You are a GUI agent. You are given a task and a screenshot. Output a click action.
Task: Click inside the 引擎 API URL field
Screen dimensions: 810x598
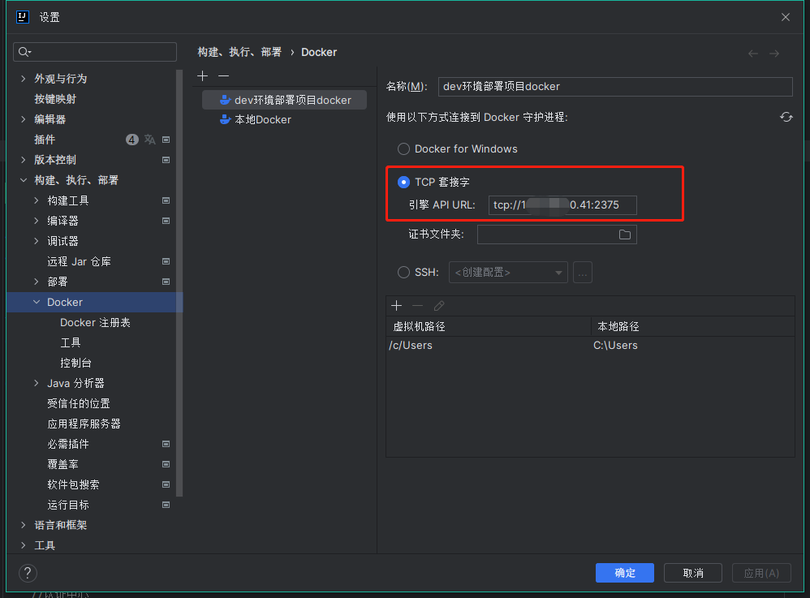[x=562, y=205]
